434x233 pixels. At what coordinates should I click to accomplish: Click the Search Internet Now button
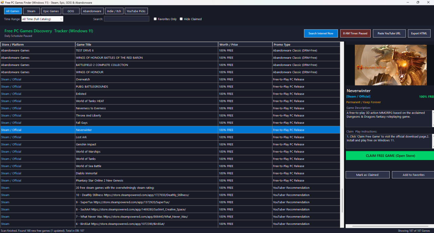[321, 33]
